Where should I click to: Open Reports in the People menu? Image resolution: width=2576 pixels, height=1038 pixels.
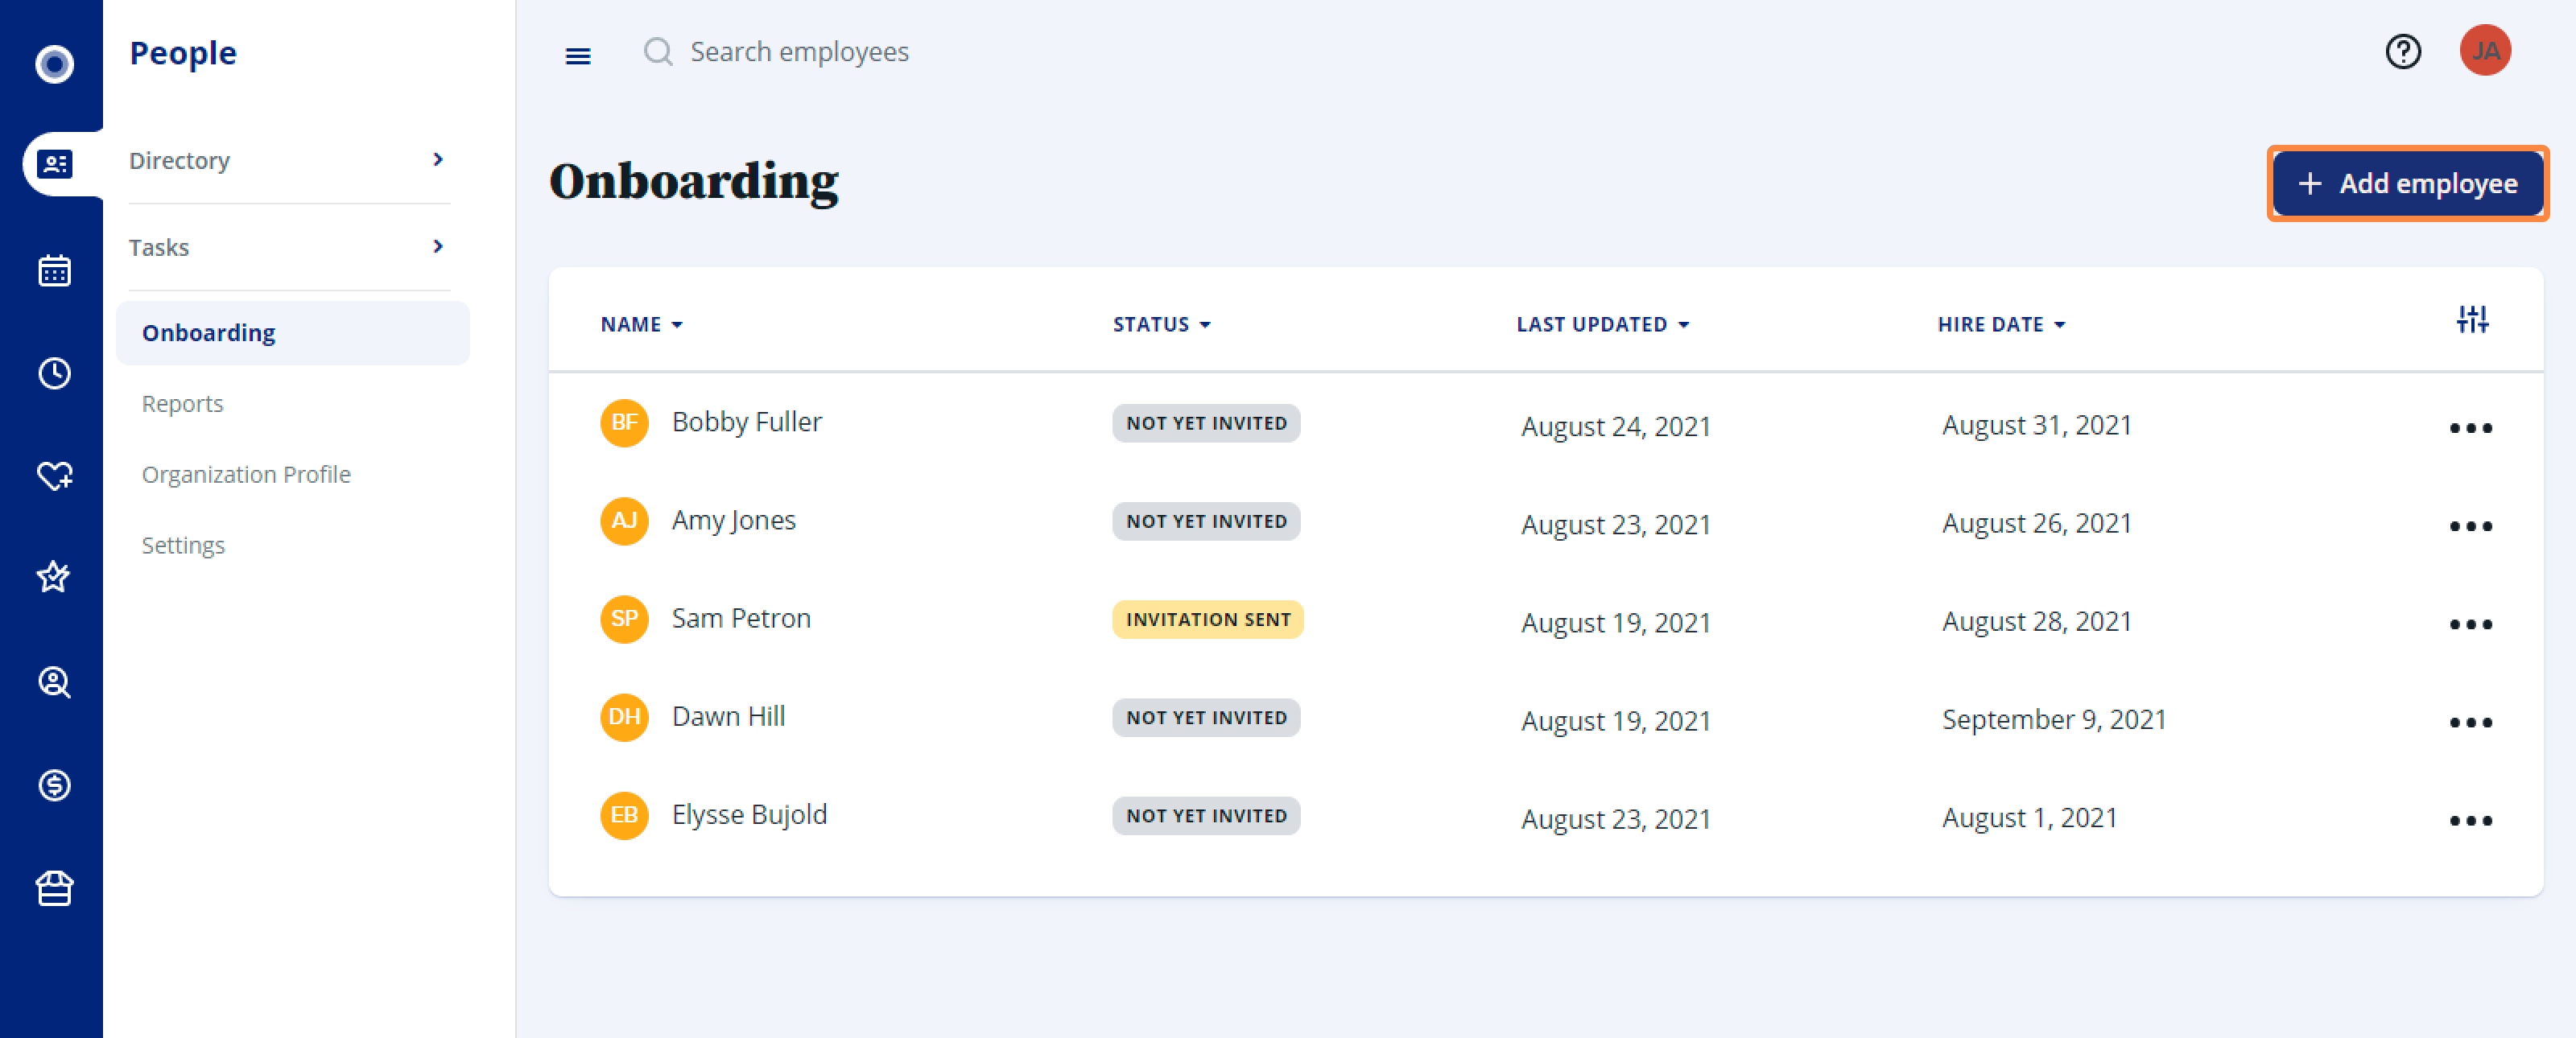[182, 403]
